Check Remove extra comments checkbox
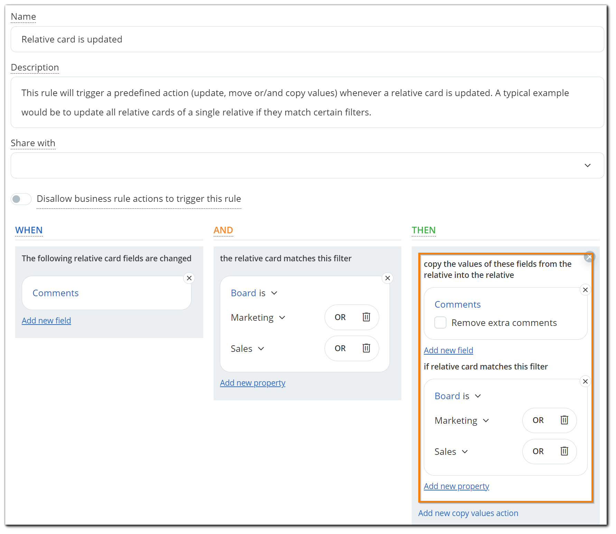This screenshot has height=534, width=616. pos(440,322)
